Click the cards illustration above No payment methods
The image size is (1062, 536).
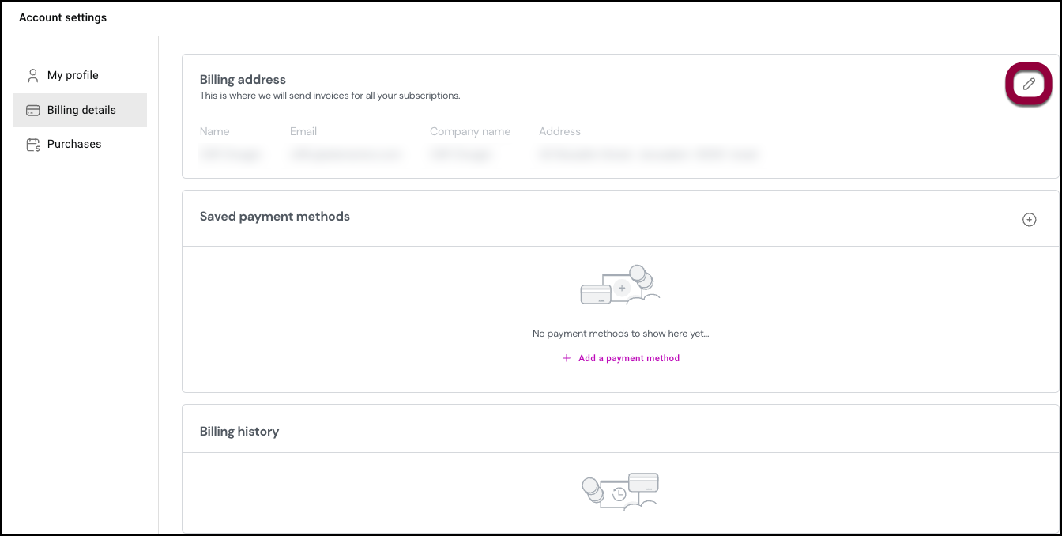pyautogui.click(x=620, y=286)
